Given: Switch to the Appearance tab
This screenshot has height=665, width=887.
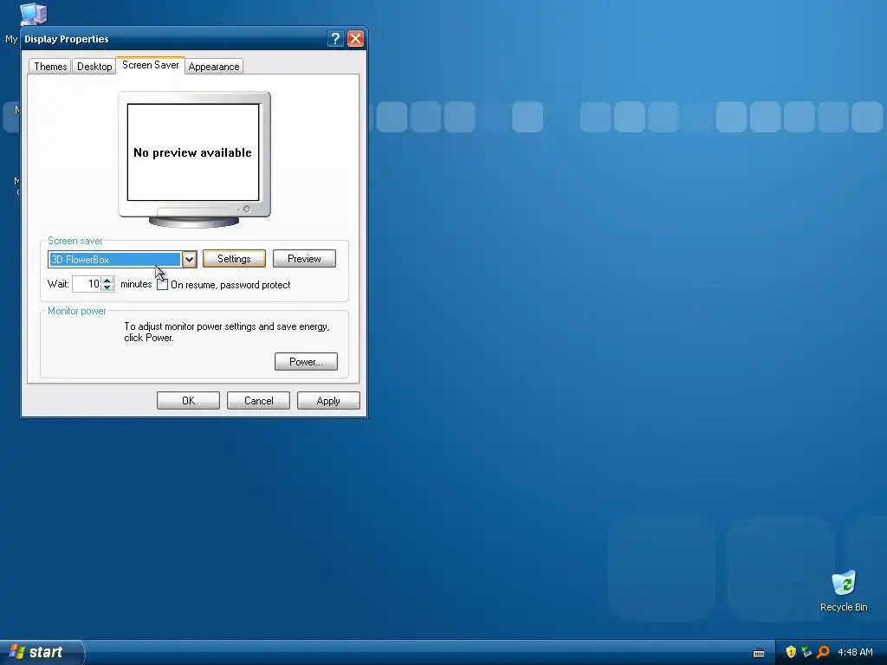Looking at the screenshot, I should click(x=214, y=66).
